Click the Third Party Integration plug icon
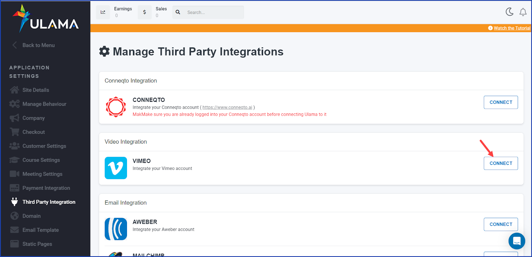 14,202
